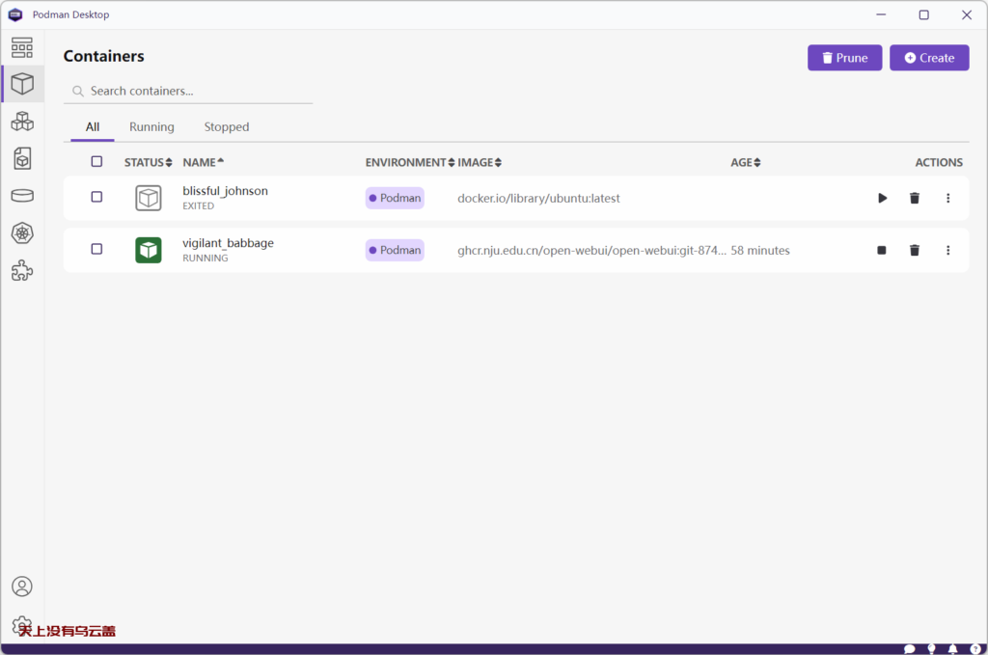Click Podman environment badge for vigilant_babbage
Viewport: 988px width, 655px height.
395,250
